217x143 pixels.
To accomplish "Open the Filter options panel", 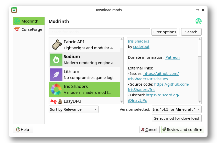I will coord(164,32).
